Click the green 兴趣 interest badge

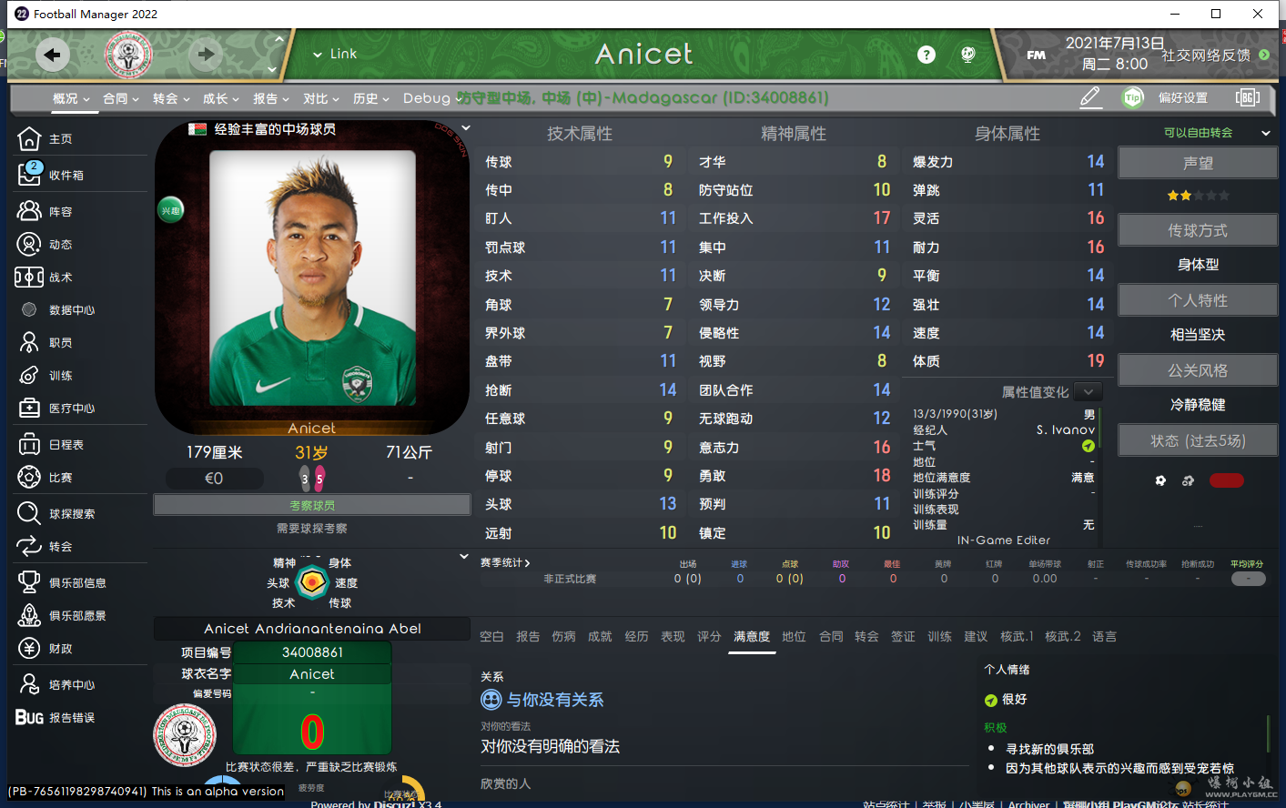pyautogui.click(x=171, y=210)
